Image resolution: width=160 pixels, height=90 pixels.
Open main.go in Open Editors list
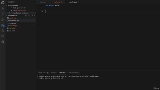tap(21, 8)
